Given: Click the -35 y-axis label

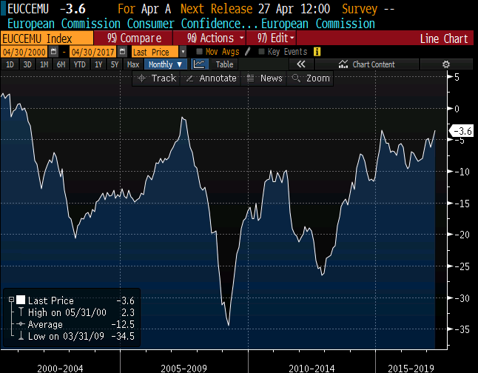Looking at the screenshot, I should (x=462, y=329).
